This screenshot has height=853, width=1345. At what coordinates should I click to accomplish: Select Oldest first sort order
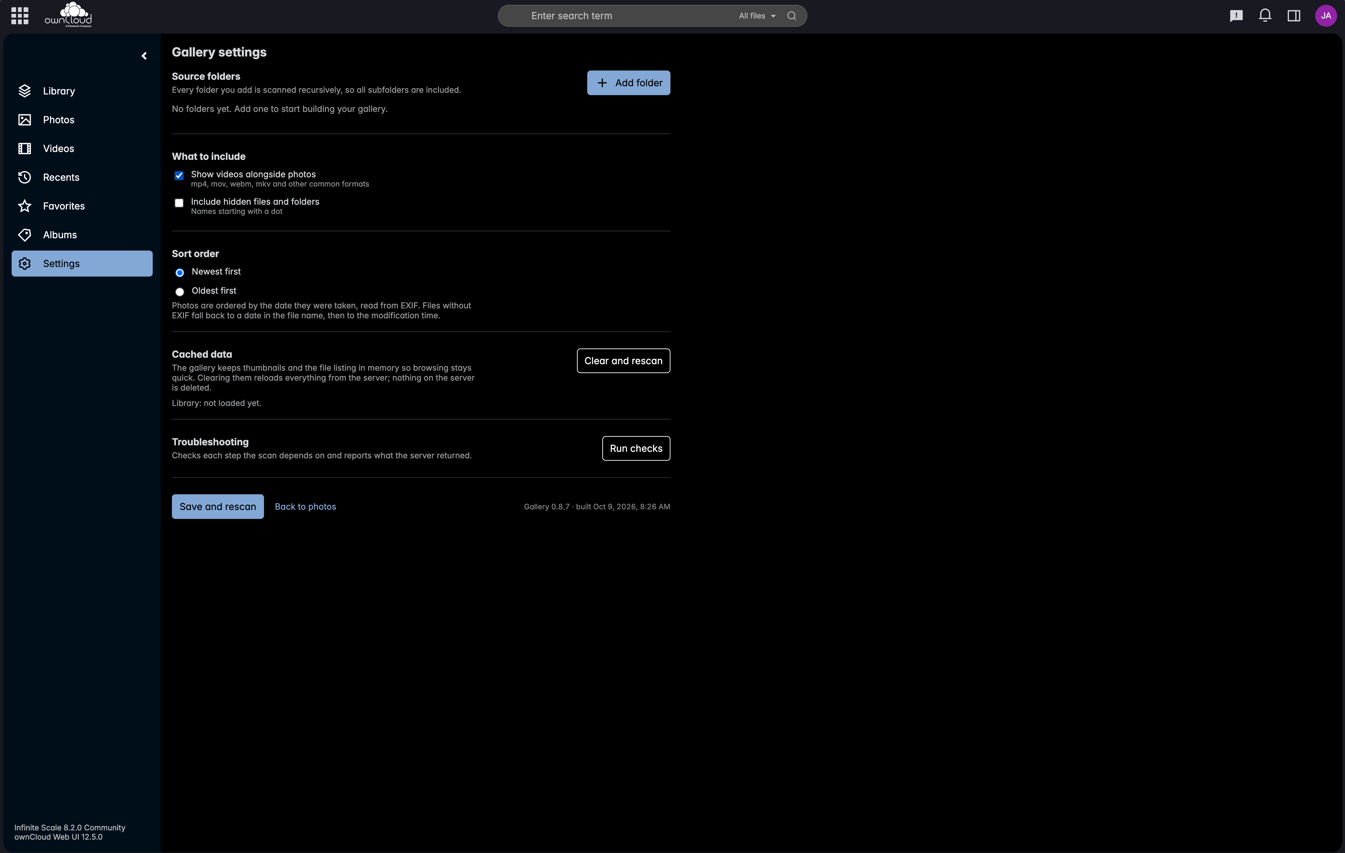pyautogui.click(x=179, y=292)
